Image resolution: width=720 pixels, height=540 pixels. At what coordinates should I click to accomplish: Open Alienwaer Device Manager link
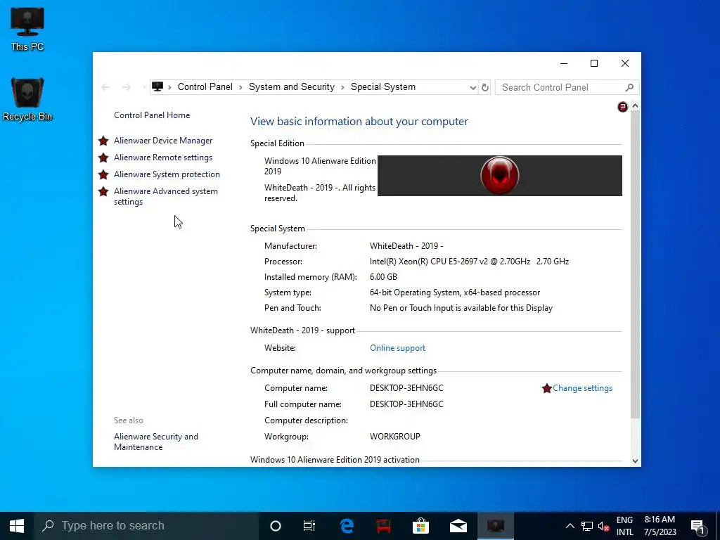[163, 141]
